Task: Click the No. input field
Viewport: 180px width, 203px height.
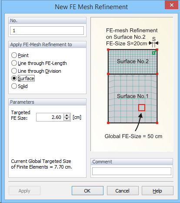Action: pyautogui.click(x=47, y=30)
